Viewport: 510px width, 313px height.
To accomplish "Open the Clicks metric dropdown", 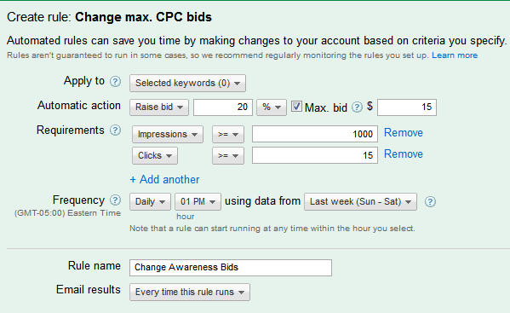I will [155, 155].
